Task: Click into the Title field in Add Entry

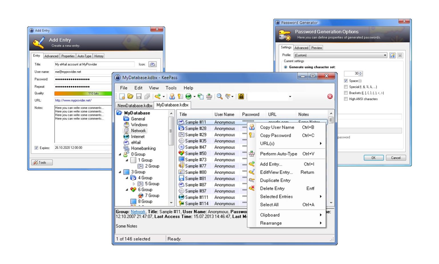Action: point(94,64)
